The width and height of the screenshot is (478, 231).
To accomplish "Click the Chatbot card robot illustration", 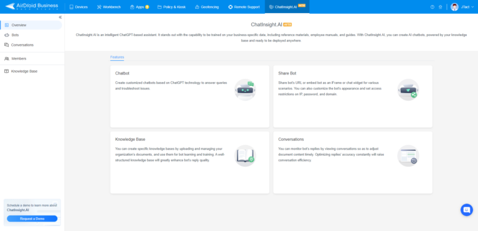I will point(245,89).
